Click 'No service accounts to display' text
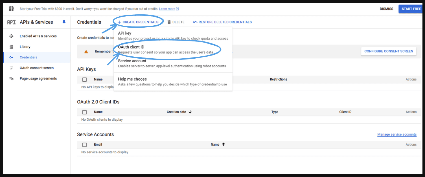This screenshot has width=425, height=177. pos(105,152)
